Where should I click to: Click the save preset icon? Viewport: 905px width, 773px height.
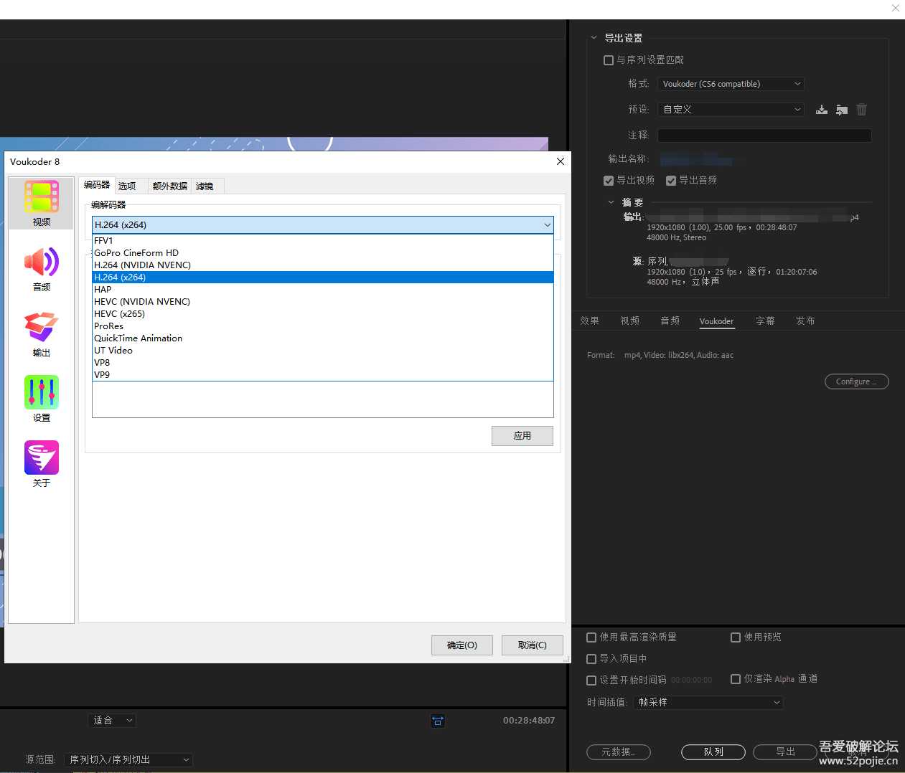[x=822, y=110]
